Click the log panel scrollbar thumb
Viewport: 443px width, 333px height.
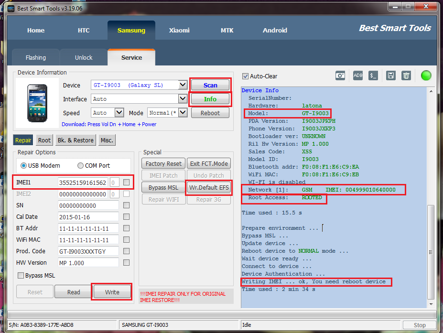pos(431,252)
